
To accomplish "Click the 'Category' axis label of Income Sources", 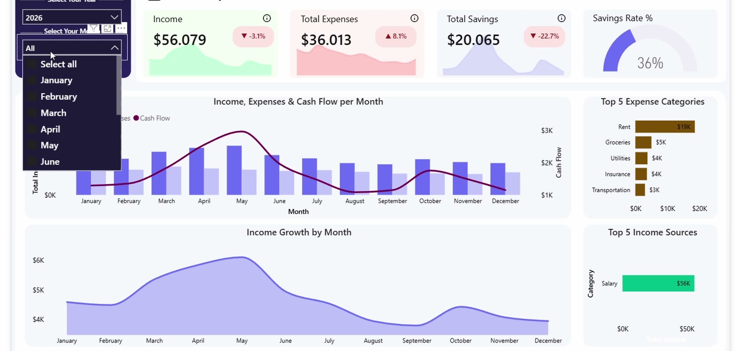I will point(591,284).
